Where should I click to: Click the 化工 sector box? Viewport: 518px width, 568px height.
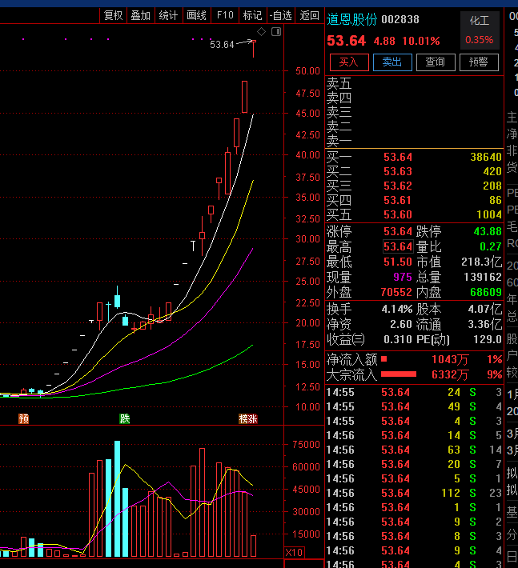pyautogui.click(x=480, y=30)
